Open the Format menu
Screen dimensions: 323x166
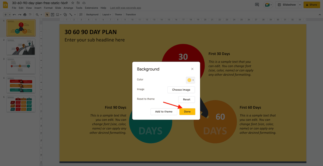point(48,8)
